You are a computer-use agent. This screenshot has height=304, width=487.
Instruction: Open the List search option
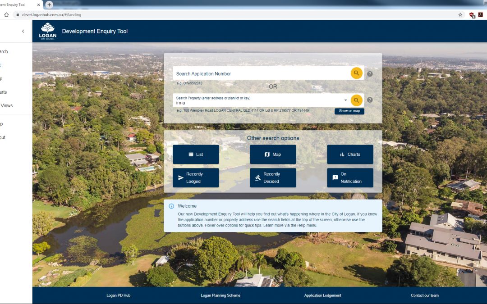pyautogui.click(x=196, y=154)
